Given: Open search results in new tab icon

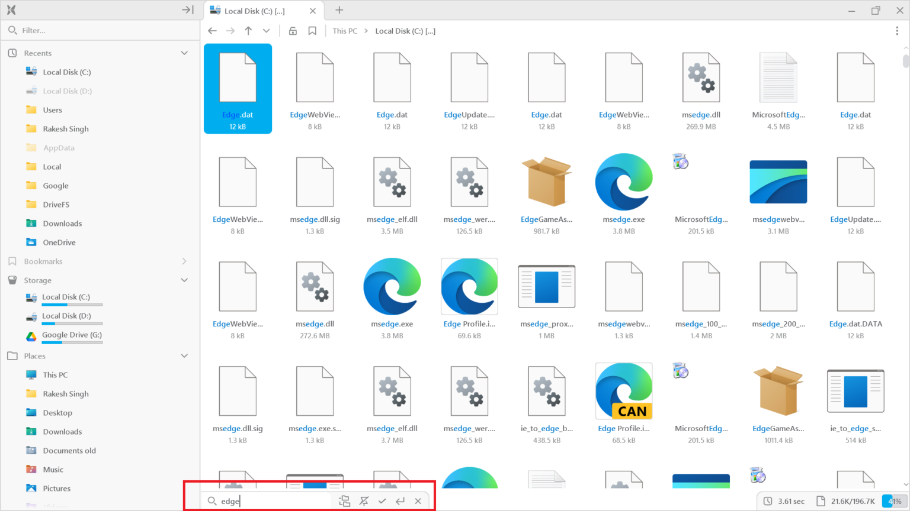Looking at the screenshot, I should click(344, 500).
